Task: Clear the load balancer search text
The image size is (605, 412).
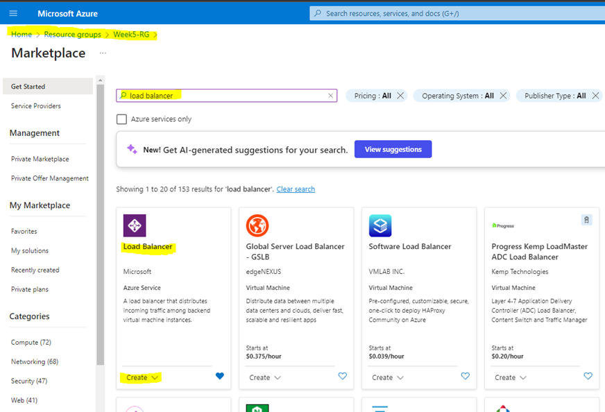Action: coord(330,96)
